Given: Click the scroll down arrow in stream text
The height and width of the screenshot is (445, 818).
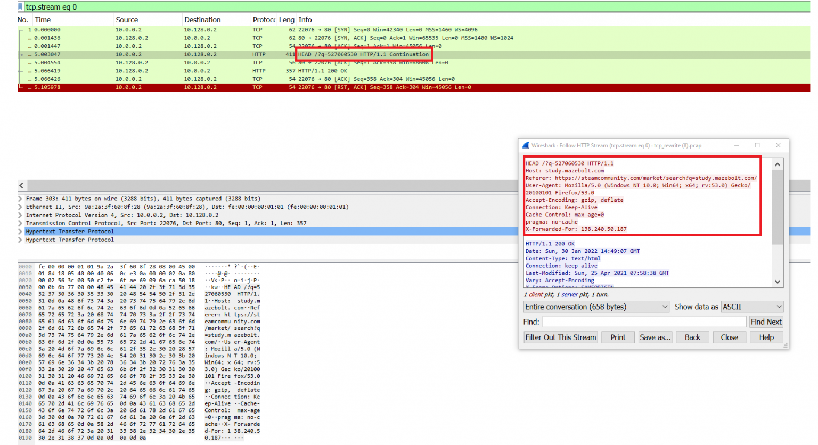Looking at the screenshot, I should [778, 282].
